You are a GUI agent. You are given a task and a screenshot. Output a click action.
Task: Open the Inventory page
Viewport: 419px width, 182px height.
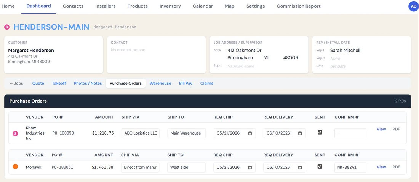[x=170, y=6]
